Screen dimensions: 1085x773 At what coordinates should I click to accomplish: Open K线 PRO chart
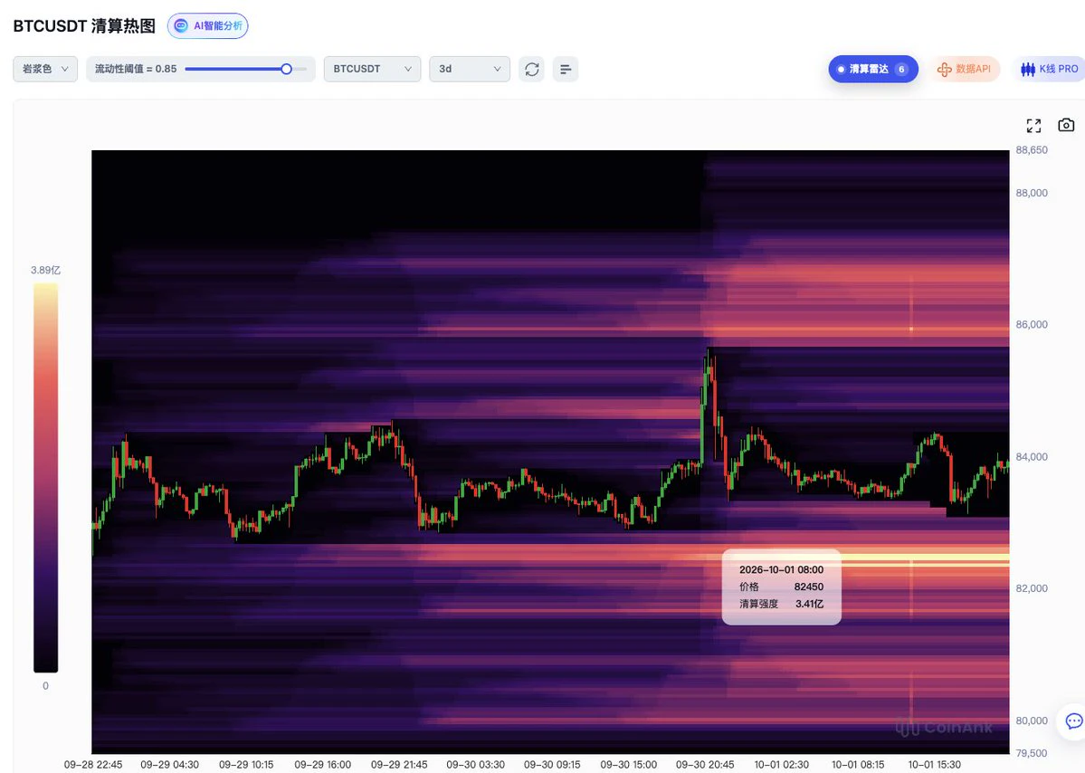point(1050,69)
